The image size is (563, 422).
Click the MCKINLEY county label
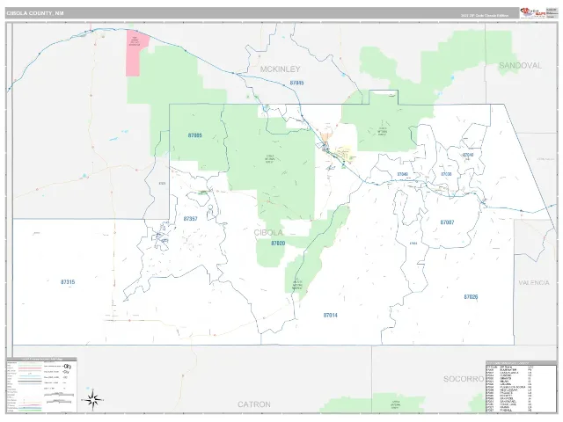pos(280,69)
